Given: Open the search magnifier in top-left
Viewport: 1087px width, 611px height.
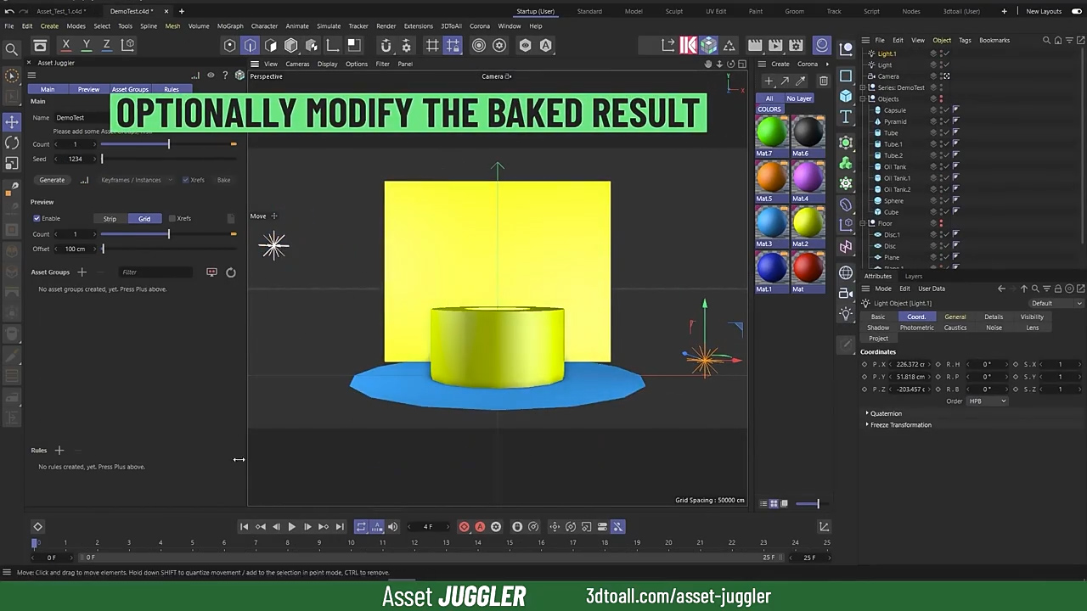Looking at the screenshot, I should point(12,49).
